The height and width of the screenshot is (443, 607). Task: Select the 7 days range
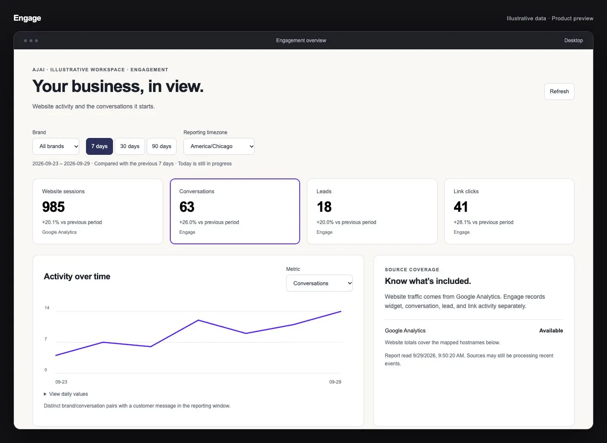[99, 146]
